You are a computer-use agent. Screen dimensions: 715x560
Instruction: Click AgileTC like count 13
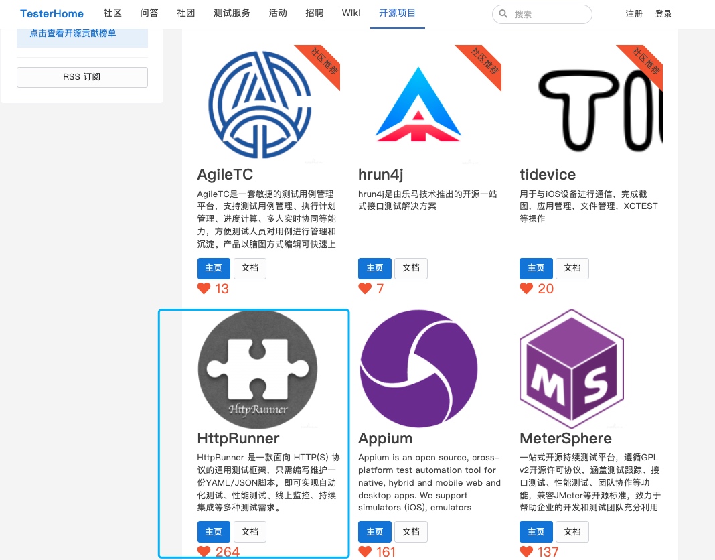(222, 289)
